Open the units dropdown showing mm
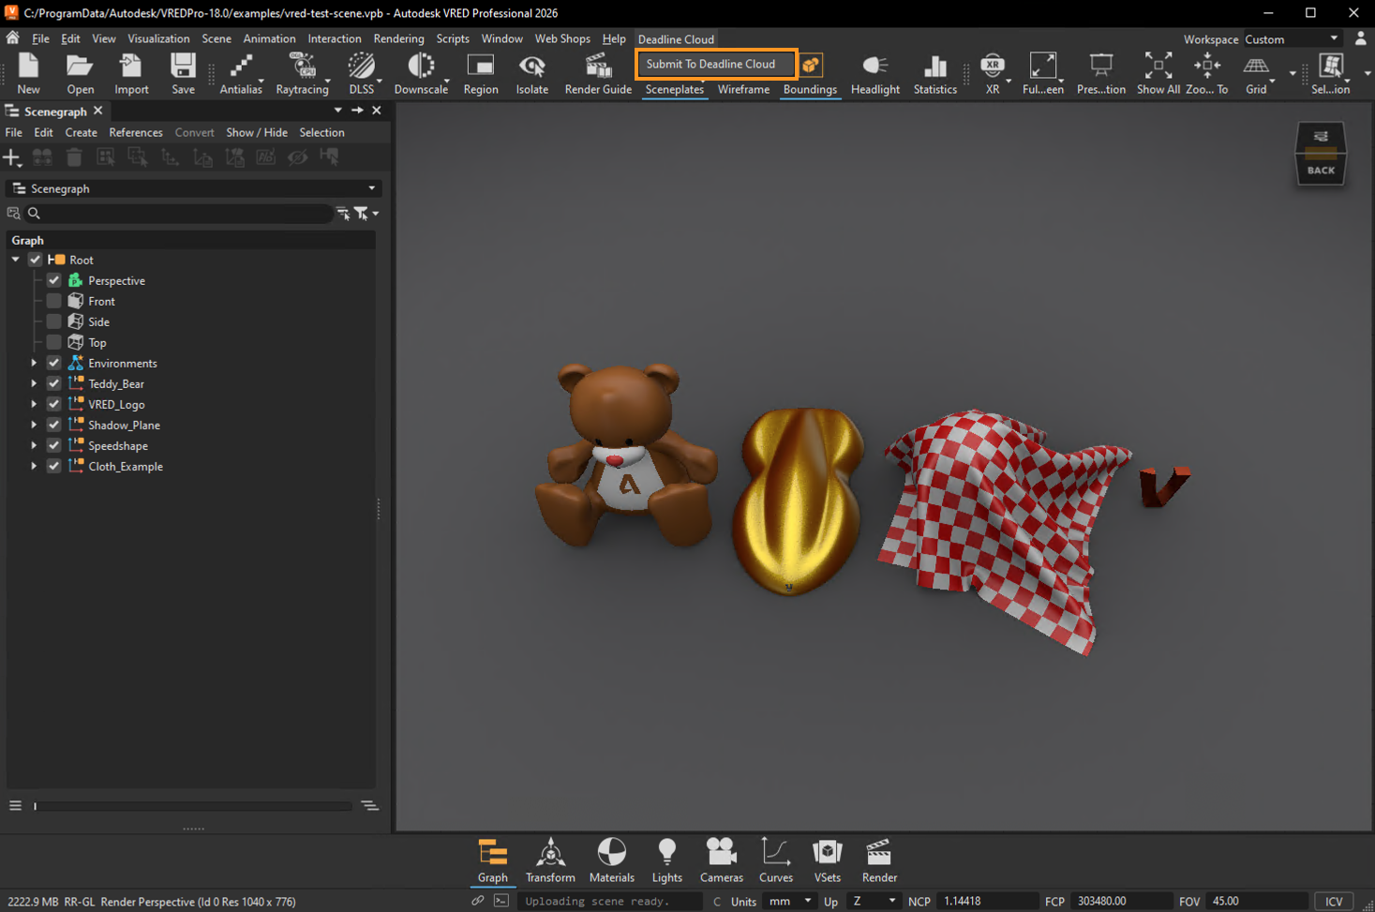The width and height of the screenshot is (1375, 912). point(789,901)
